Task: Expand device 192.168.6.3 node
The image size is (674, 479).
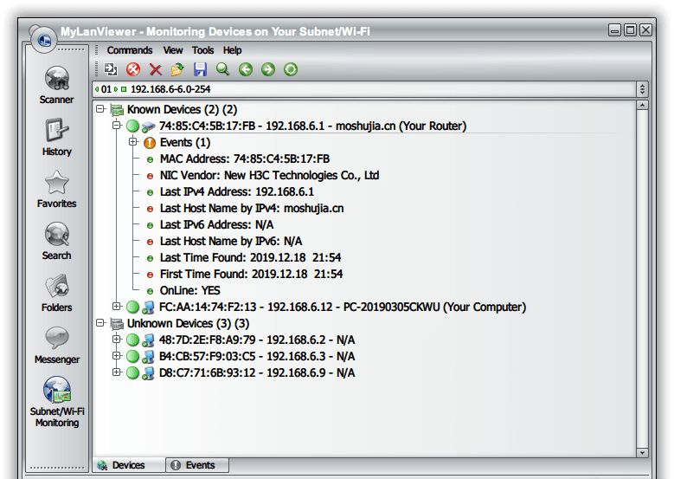Action: tap(117, 356)
